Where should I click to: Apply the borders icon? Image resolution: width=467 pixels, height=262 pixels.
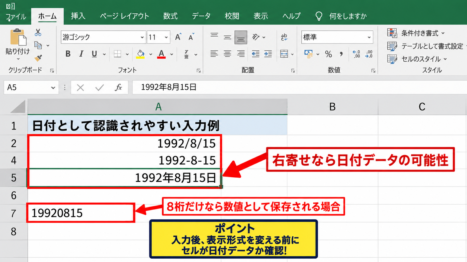(118, 54)
